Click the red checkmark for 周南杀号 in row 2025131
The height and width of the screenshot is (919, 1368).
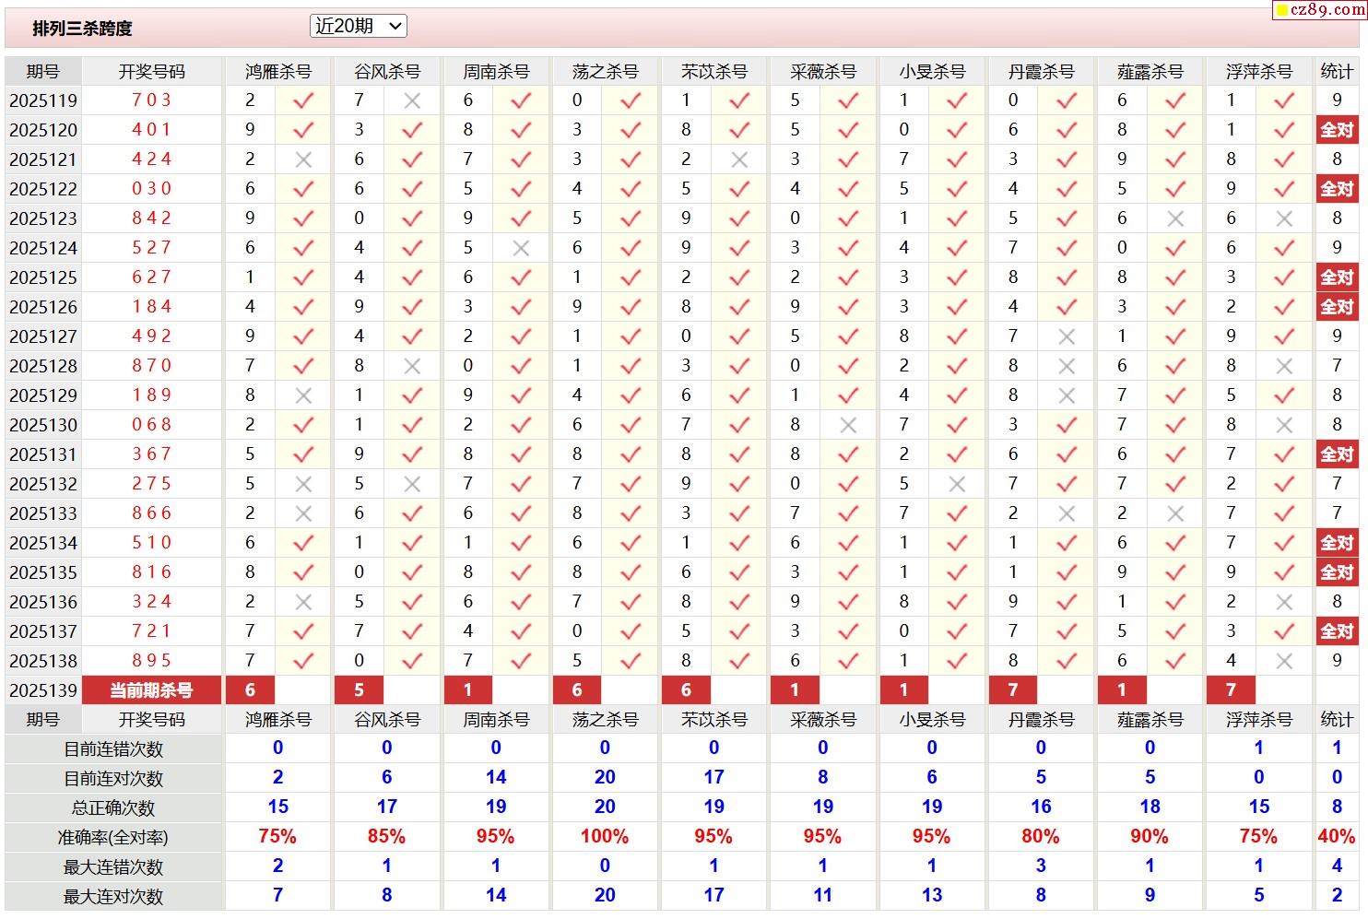[x=521, y=454]
